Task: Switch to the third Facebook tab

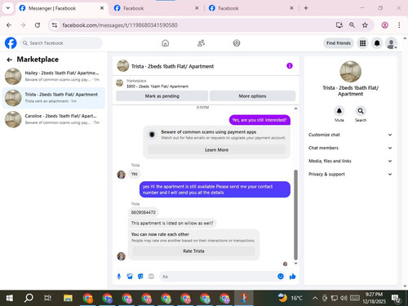Action: [251, 8]
